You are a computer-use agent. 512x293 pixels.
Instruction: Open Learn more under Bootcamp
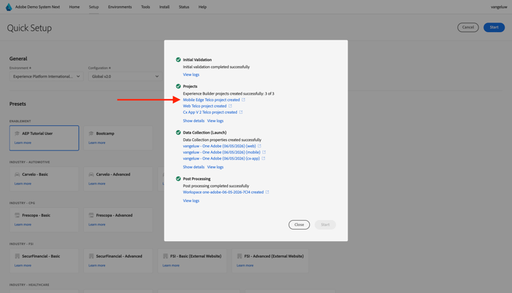point(97,142)
